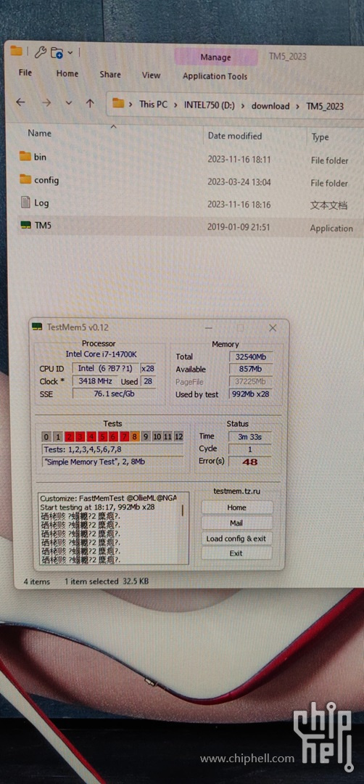This screenshot has height=784, width=364.
Task: Close the TestMem5 window
Action: pos(273,328)
